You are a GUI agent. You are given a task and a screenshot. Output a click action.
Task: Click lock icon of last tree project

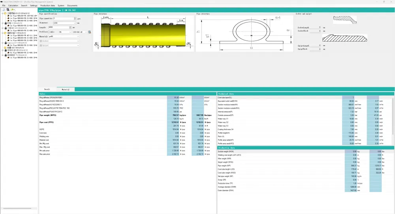point(6,55)
